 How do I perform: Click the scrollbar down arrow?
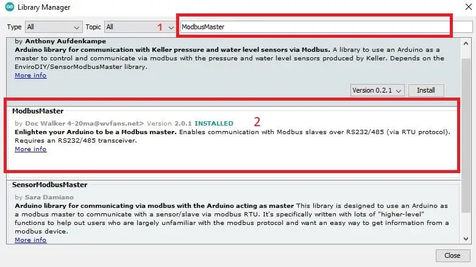point(466,239)
